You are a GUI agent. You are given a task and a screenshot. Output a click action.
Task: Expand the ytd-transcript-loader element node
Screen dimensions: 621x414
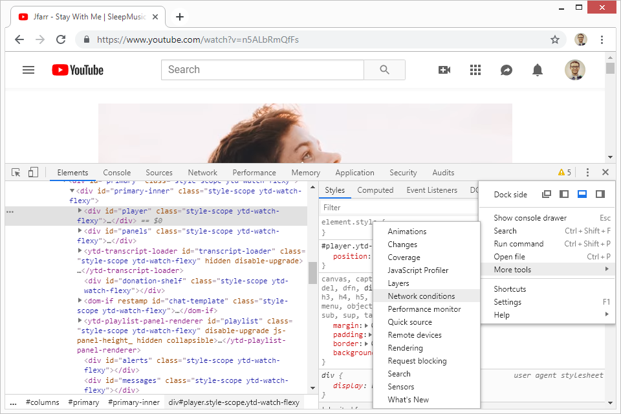80,250
